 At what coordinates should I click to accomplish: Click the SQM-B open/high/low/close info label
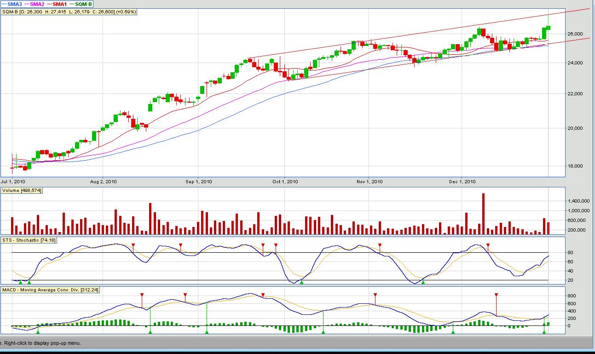[69, 12]
